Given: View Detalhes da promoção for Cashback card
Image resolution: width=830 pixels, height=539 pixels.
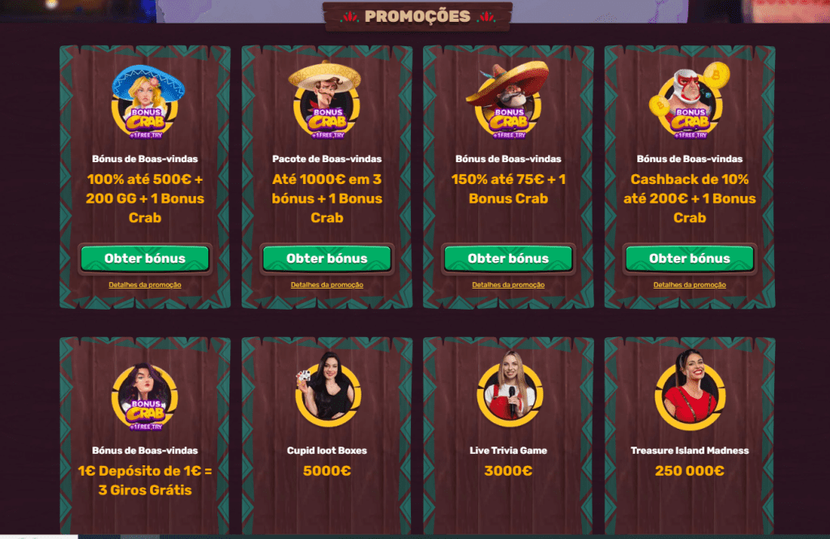Looking at the screenshot, I should pyautogui.click(x=690, y=284).
